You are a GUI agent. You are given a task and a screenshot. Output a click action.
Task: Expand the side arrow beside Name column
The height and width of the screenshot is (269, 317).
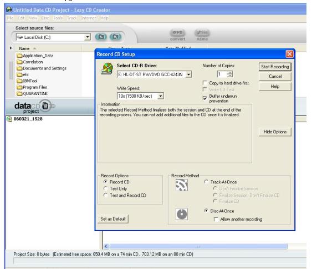tap(11, 48)
